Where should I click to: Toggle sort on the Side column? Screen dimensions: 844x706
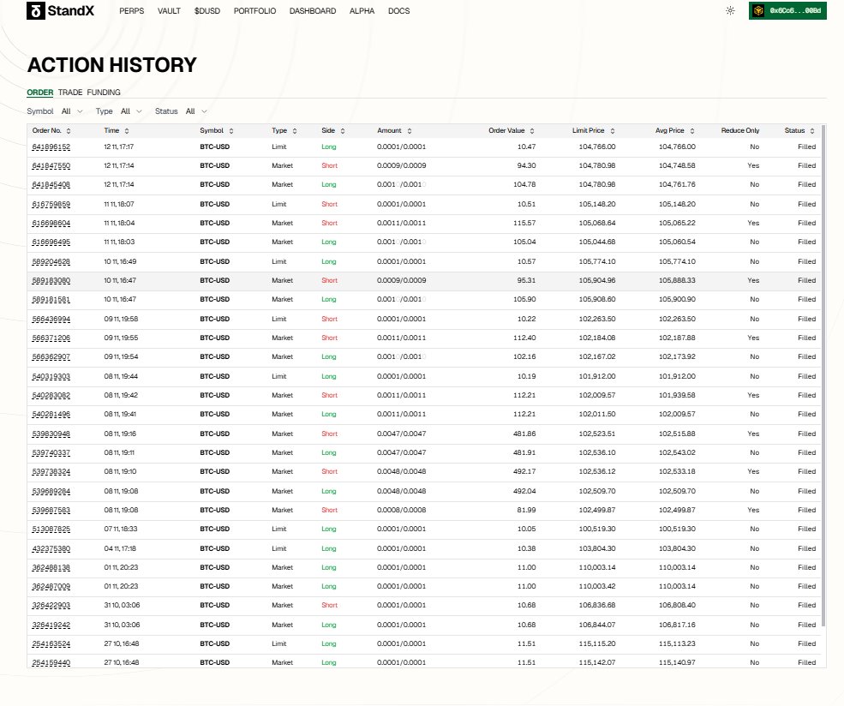339,130
